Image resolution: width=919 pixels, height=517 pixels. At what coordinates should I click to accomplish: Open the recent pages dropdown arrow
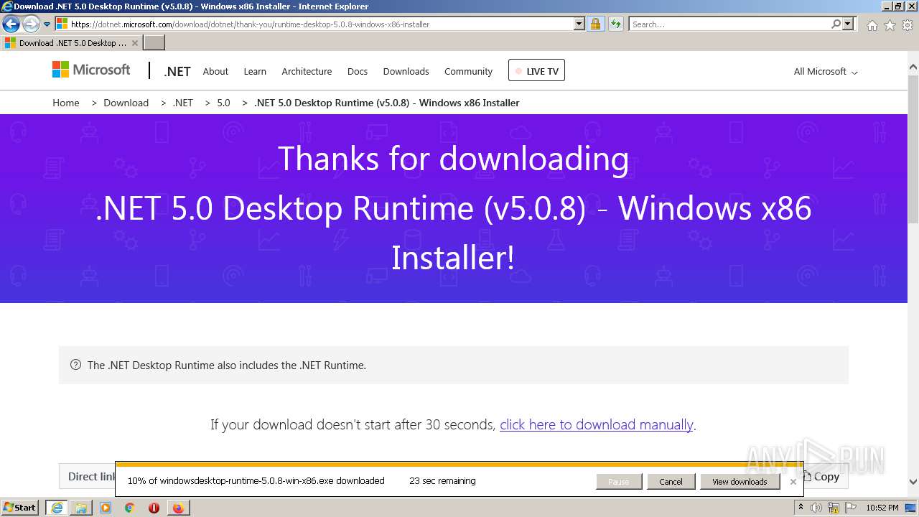click(47, 24)
